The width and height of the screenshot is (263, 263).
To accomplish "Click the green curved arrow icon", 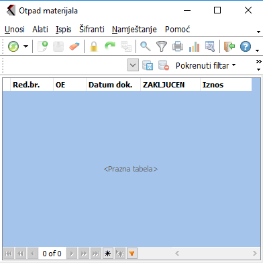I will coord(110,46).
